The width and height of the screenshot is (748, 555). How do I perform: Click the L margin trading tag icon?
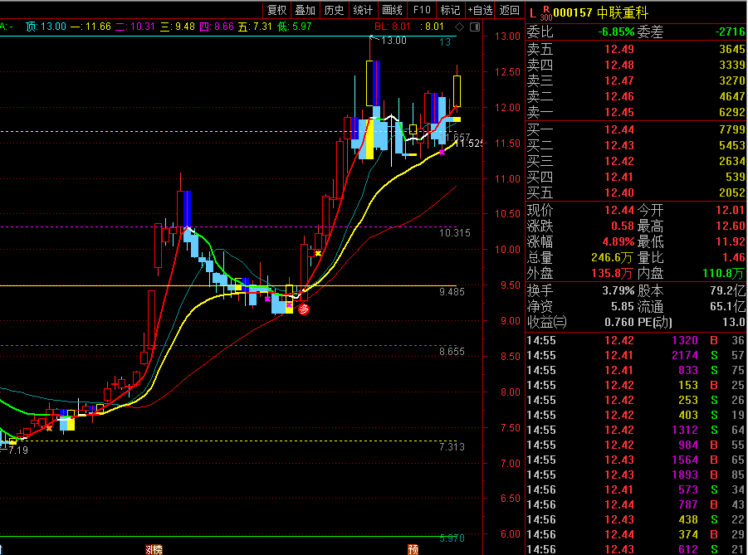pos(533,13)
